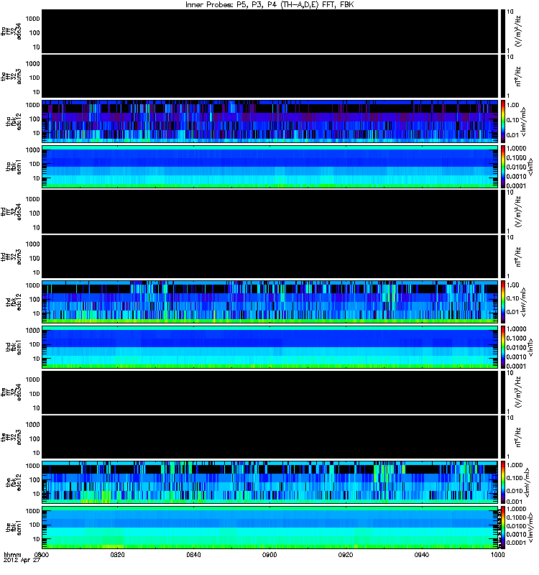539x575 pixels.
Task: Click the 'tha fff 32 edc34' panel label
Action: coord(11,31)
